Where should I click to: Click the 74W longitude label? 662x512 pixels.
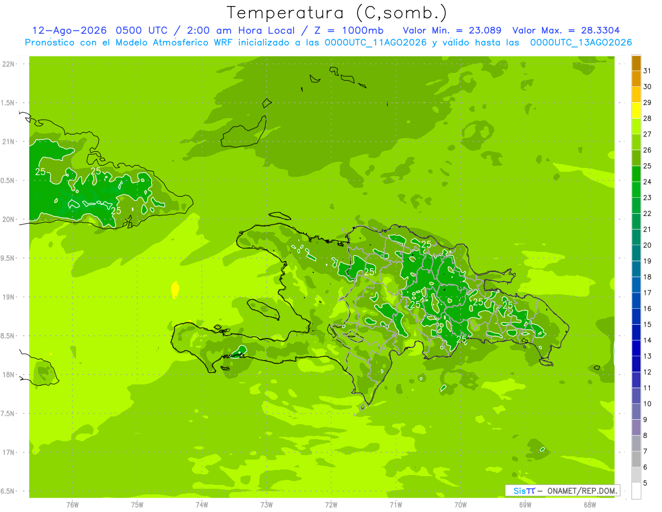click(202, 504)
